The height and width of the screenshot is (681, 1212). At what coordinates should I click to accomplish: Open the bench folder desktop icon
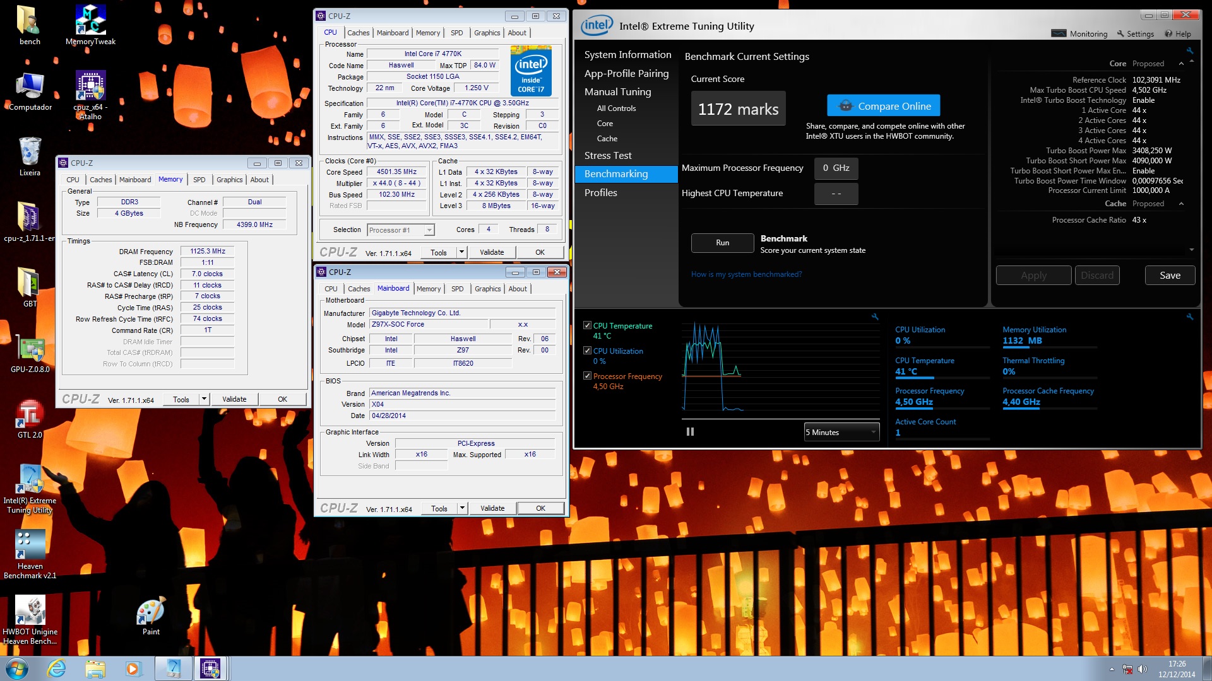click(30, 26)
